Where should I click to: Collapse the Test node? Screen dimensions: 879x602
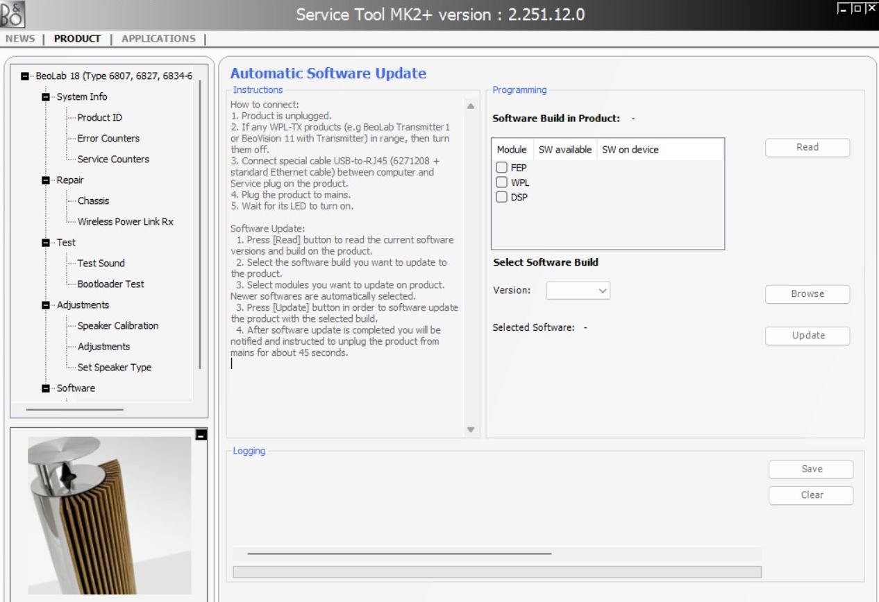pyautogui.click(x=47, y=243)
